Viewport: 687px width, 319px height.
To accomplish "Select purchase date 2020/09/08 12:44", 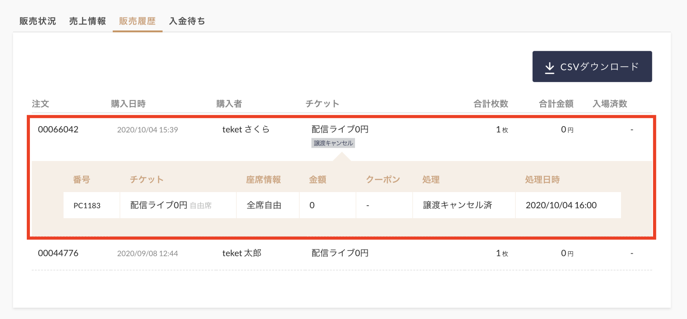I will point(147,254).
